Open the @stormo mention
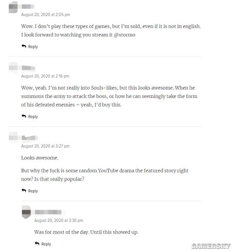 [x=125, y=35]
